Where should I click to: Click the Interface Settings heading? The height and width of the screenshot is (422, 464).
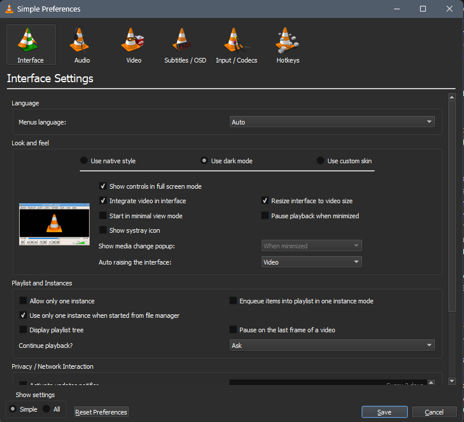tap(50, 79)
